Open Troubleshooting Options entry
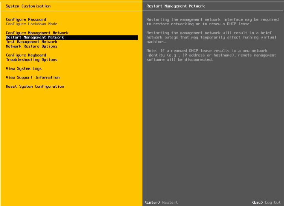 (x=32, y=60)
